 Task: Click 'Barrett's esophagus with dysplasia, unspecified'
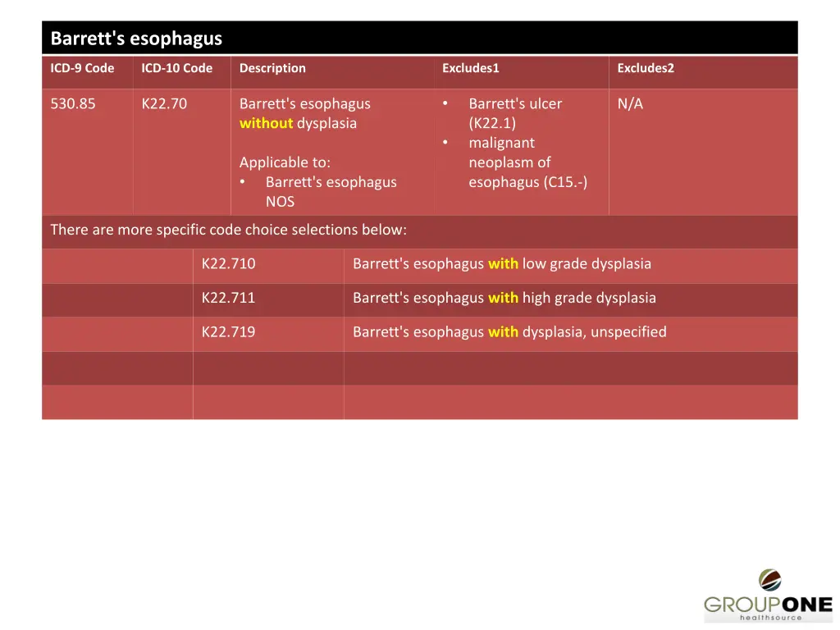(x=509, y=331)
